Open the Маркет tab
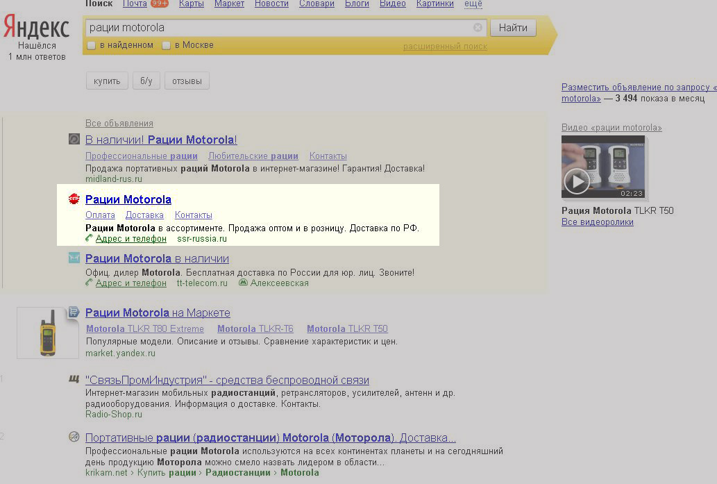The width and height of the screenshot is (717, 484). (x=229, y=3)
